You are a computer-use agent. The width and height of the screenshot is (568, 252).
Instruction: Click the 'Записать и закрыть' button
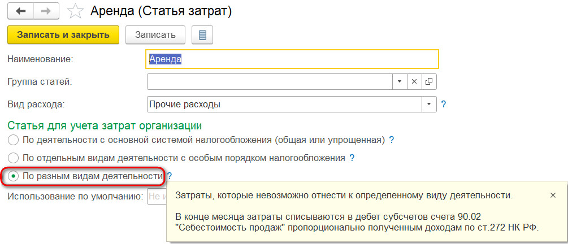[x=63, y=35]
